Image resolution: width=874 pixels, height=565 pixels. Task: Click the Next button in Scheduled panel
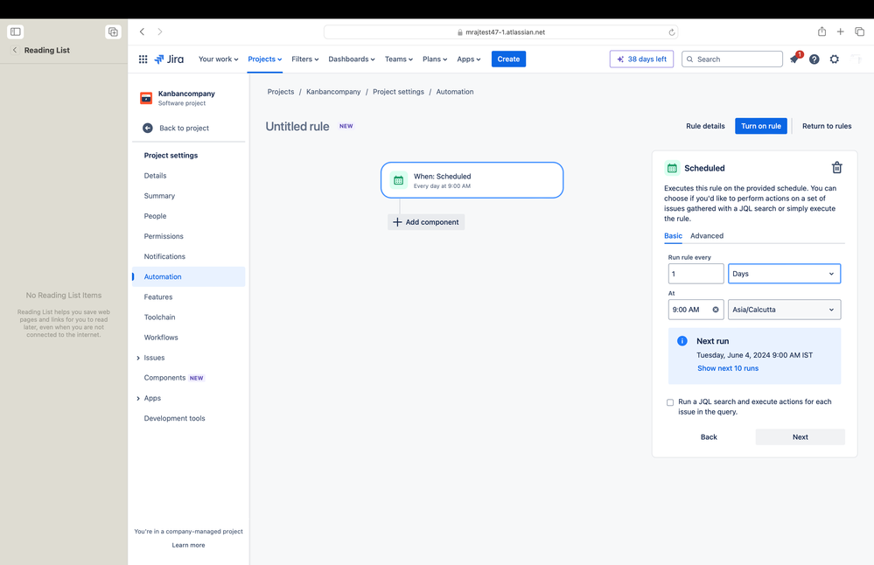(x=800, y=436)
